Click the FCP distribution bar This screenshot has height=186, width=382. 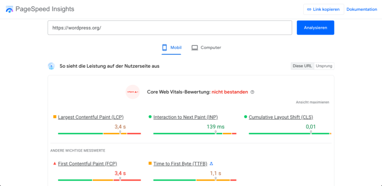(99, 180)
